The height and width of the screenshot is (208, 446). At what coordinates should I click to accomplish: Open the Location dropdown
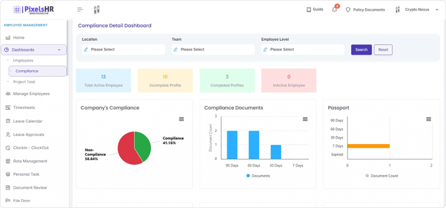pos(123,50)
